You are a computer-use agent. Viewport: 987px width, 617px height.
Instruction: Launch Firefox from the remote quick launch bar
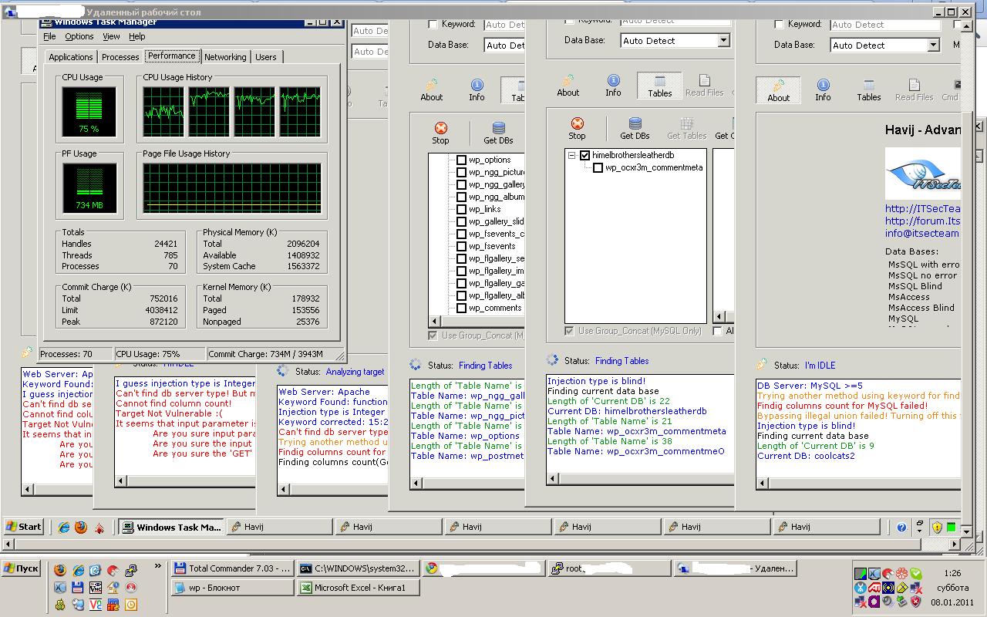coord(81,528)
